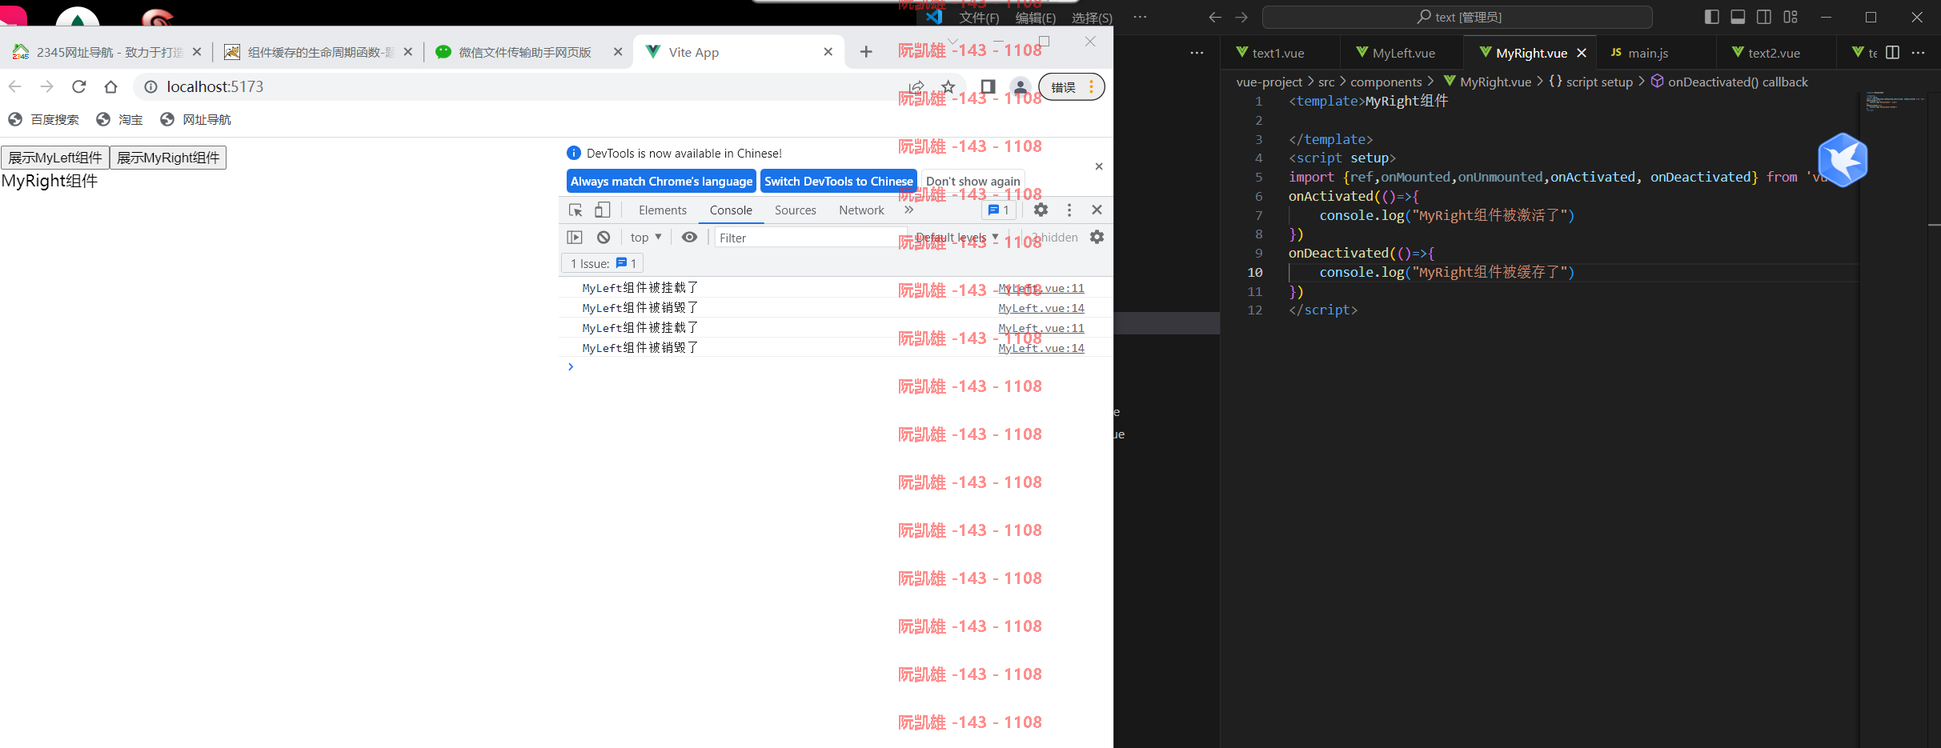Viewport: 1941px width, 748px height.
Task: Create a live expression with the eye icon
Action: click(689, 237)
